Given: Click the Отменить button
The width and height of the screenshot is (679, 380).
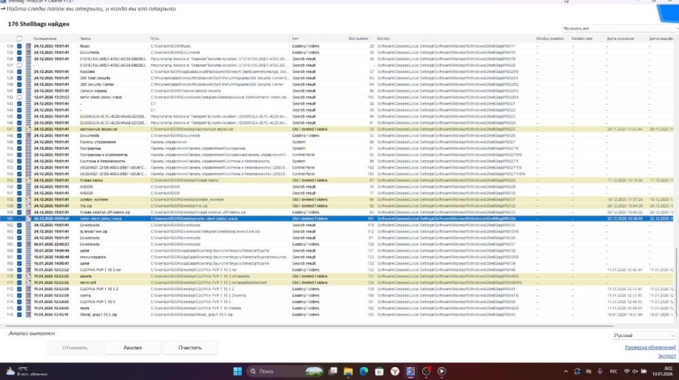Looking at the screenshot, I should coord(75,347).
